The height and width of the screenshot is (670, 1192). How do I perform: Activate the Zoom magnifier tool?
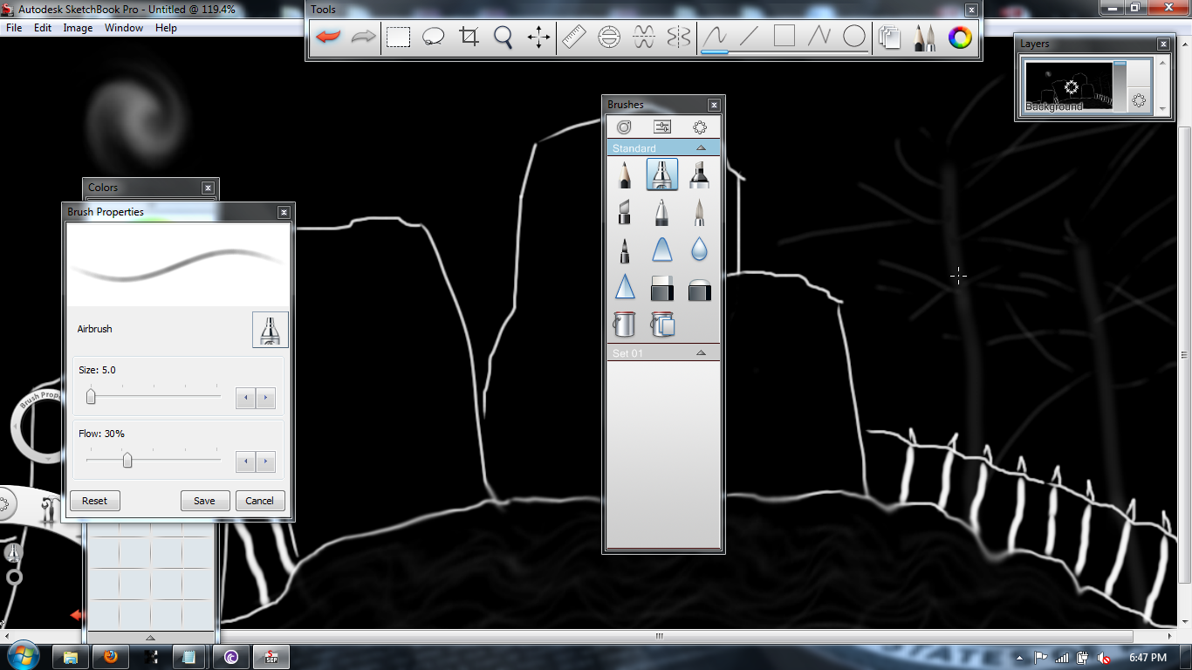tap(504, 37)
